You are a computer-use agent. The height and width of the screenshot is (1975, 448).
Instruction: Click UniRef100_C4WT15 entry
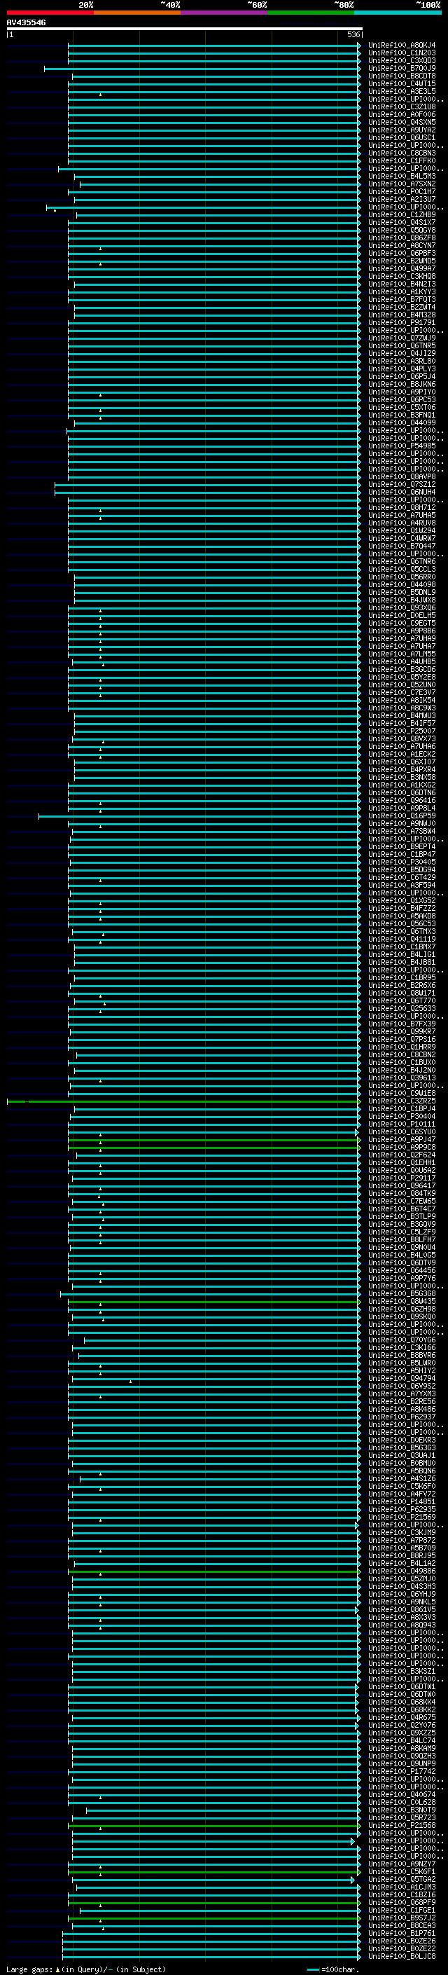pyautogui.click(x=402, y=83)
